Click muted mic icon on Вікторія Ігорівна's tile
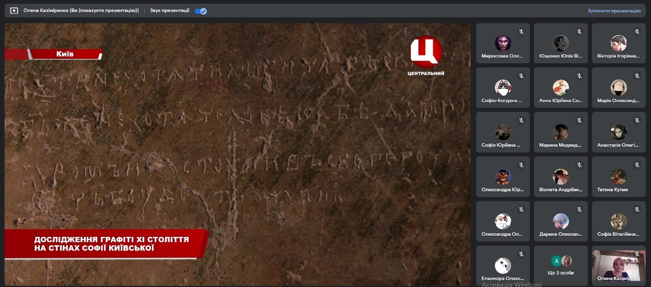This screenshot has height=287, width=651. pos(637,32)
